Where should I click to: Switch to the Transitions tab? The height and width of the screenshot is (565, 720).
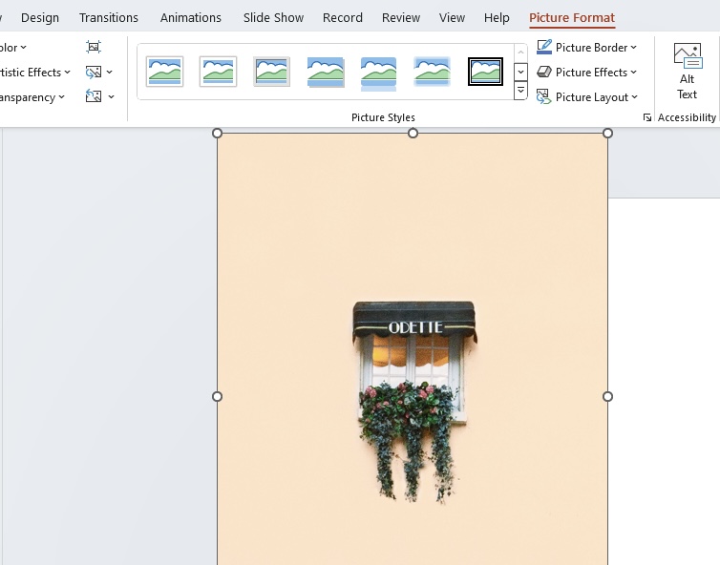[108, 17]
